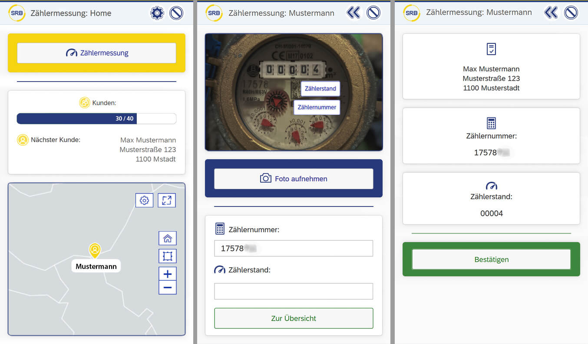Open map settings gear button

144,200
